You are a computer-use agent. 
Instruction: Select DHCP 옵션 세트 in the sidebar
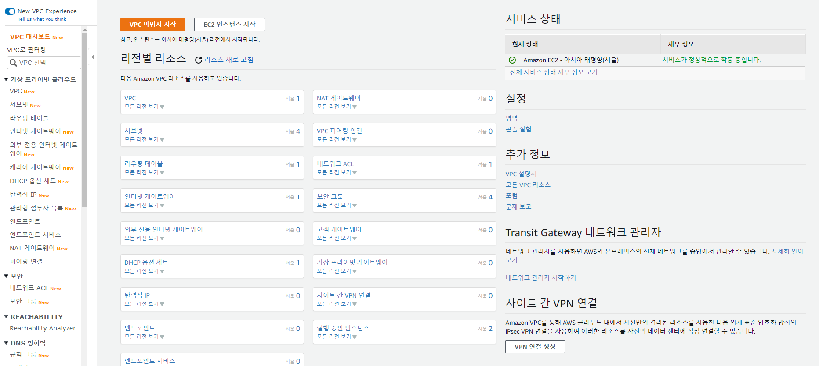(33, 181)
